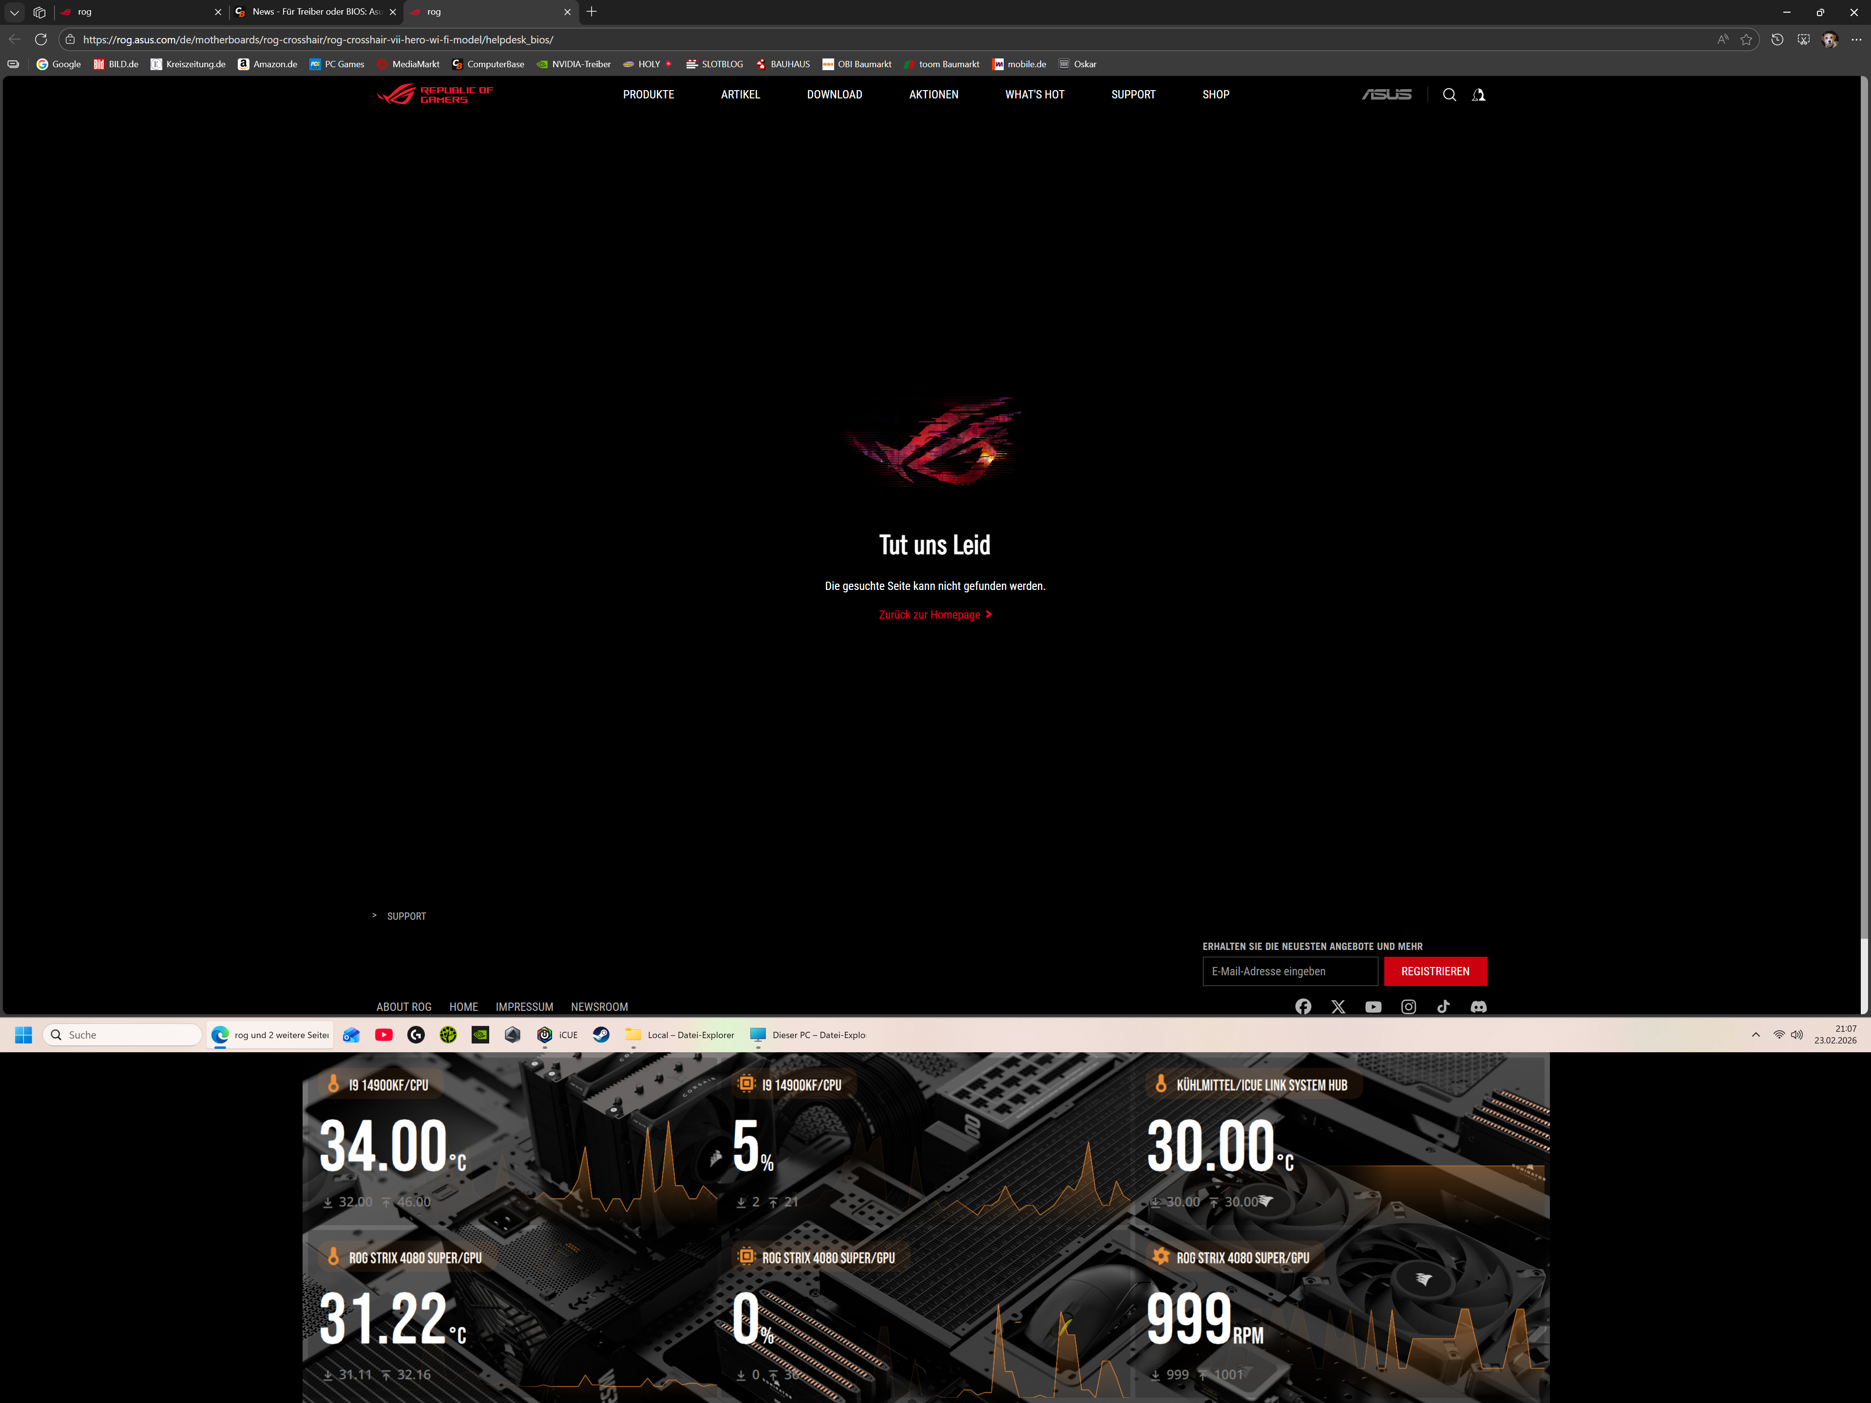The width and height of the screenshot is (1871, 1403).
Task: Open the ROG site search icon
Action: tap(1449, 95)
